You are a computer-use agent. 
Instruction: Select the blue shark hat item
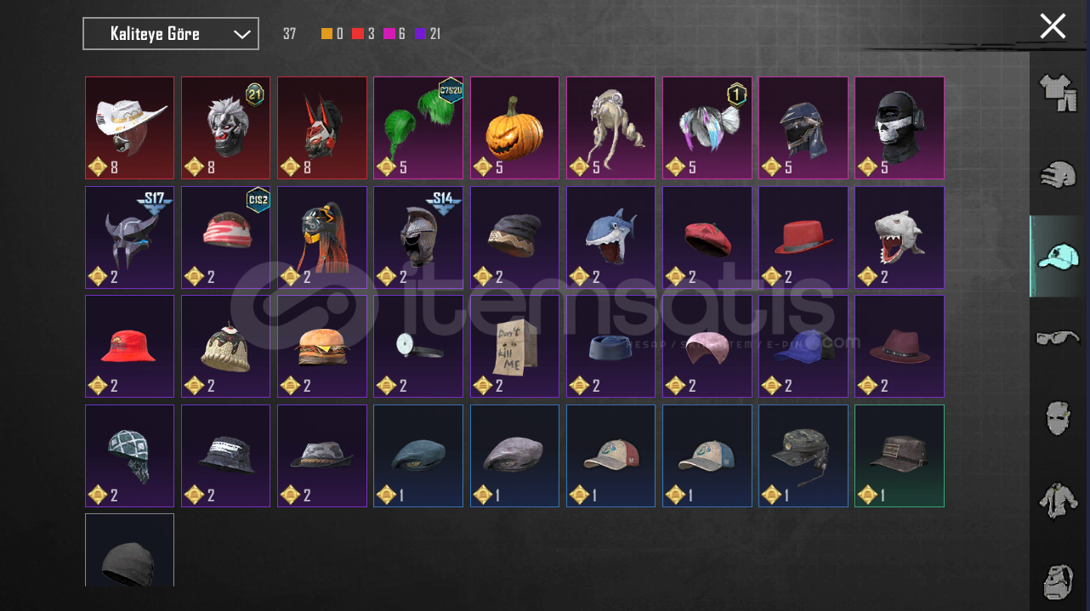pos(610,238)
